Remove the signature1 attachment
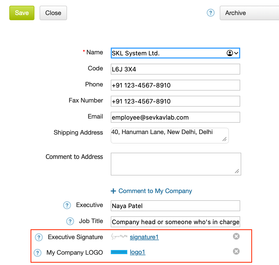The image size is (279, 265). point(236,236)
